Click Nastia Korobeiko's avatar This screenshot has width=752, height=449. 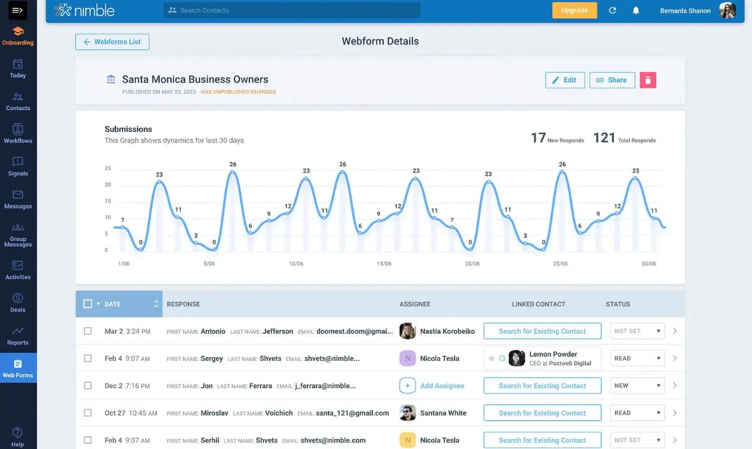pyautogui.click(x=408, y=331)
